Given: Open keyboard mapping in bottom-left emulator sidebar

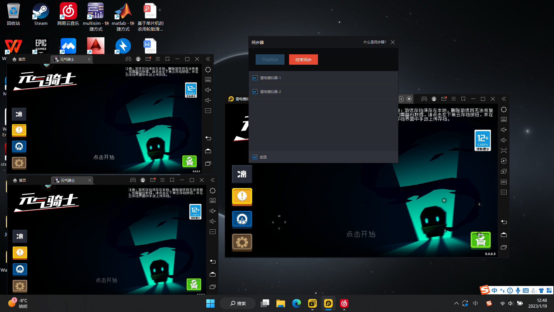Looking at the screenshot, I should (213, 200).
